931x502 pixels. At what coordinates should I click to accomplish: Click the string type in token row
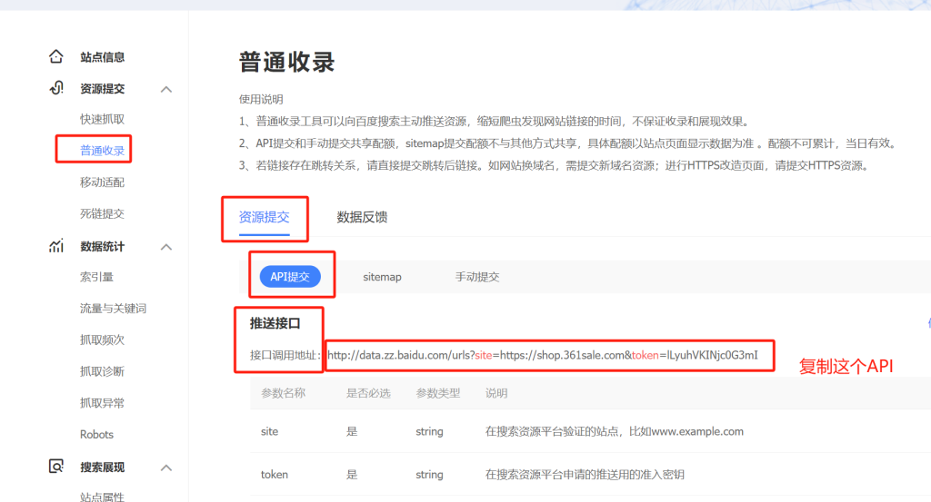coord(429,474)
